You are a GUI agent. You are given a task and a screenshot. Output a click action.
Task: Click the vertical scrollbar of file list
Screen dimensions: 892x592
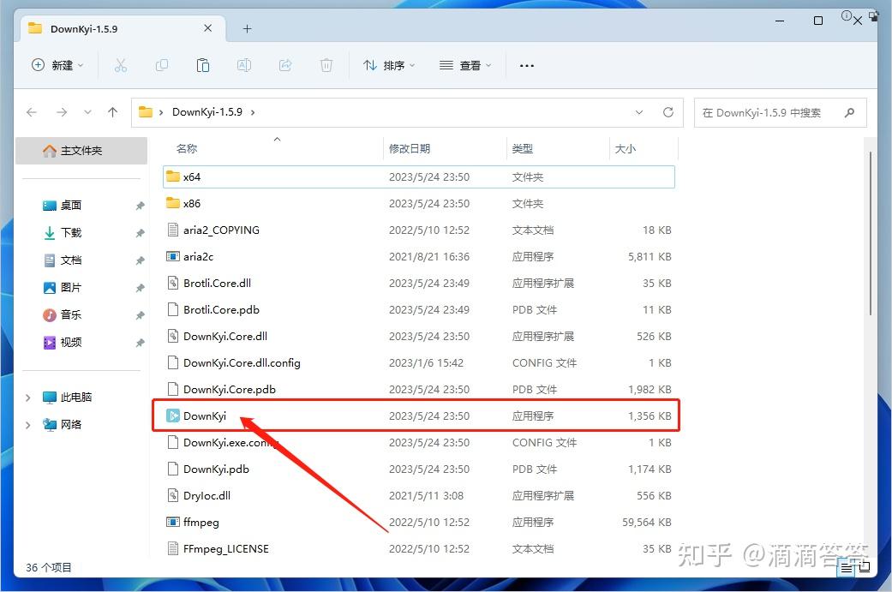(x=871, y=234)
